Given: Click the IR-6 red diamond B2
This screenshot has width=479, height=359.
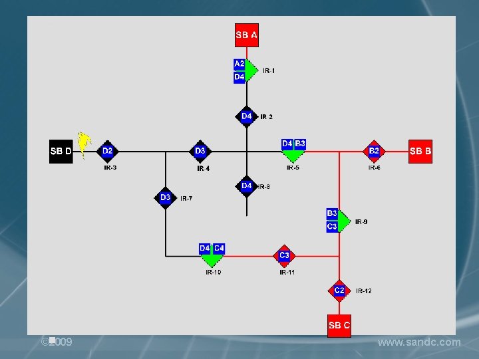Looking at the screenshot, I should [374, 152].
